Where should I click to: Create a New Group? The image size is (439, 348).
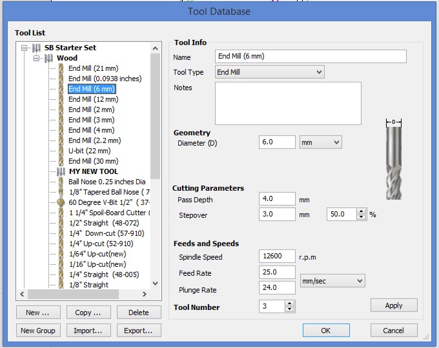click(38, 331)
